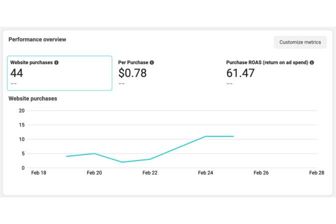Click the 44 website purchases value
Viewport: 336px width, 224px height.
[x=17, y=73]
